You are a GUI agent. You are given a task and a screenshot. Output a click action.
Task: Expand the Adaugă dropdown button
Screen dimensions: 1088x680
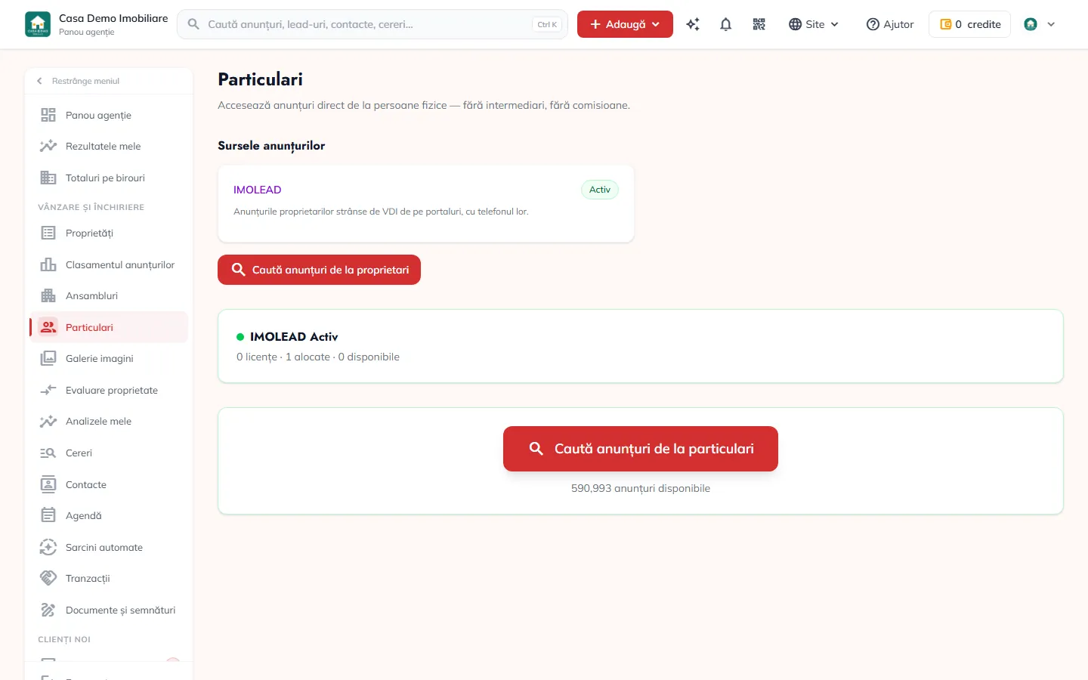[x=625, y=24]
